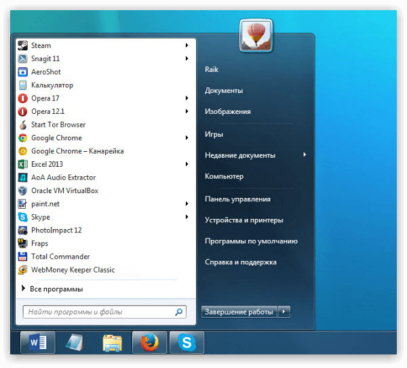The image size is (407, 368).
Task: Click the "Oracle VM VirtualBox" label
Action: [65, 191]
